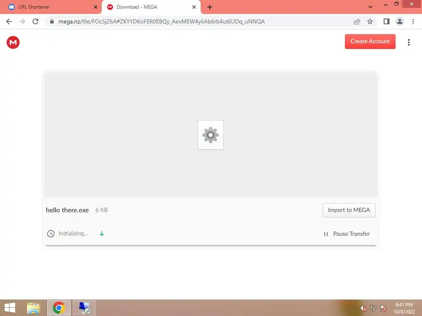Click the network tray icon

(x=373, y=308)
